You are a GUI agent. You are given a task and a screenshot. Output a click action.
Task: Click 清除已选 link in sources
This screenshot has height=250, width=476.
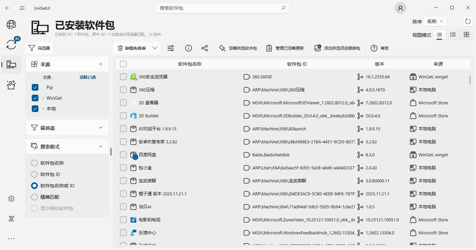(x=88, y=77)
